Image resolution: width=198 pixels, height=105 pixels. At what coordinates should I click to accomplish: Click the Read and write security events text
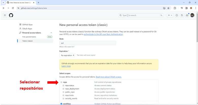(106, 98)
